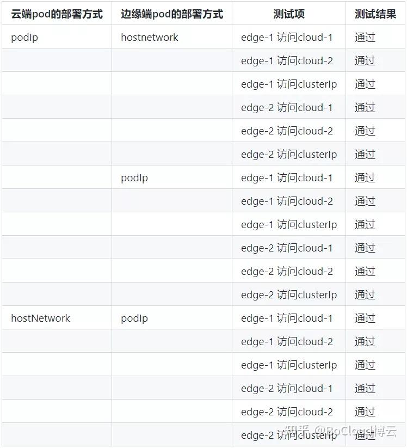Image resolution: width=407 pixels, height=448 pixels.
Task: Select the podIp edge cell beside hostNetwork
Action: click(134, 318)
